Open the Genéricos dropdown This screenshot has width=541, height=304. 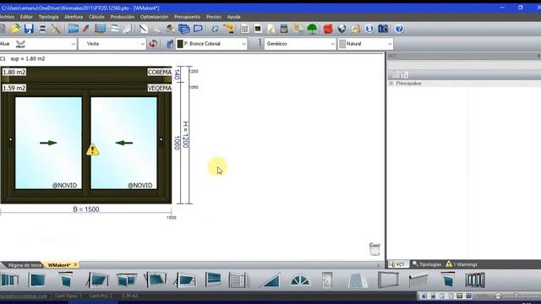300,44
